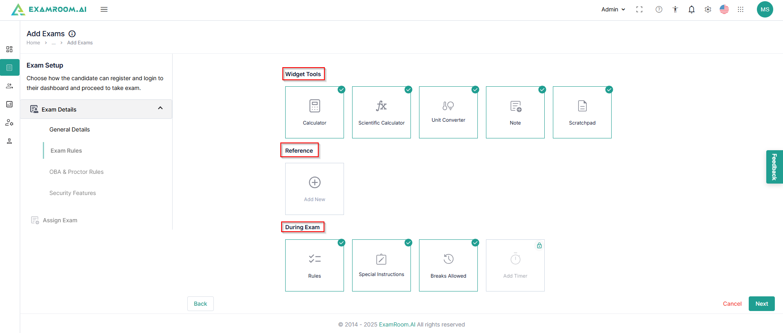Open the help question mark icon
This screenshot has width=783, height=333.
coord(659,9)
